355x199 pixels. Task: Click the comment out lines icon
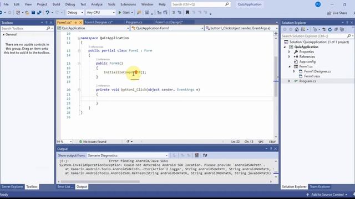(174, 12)
